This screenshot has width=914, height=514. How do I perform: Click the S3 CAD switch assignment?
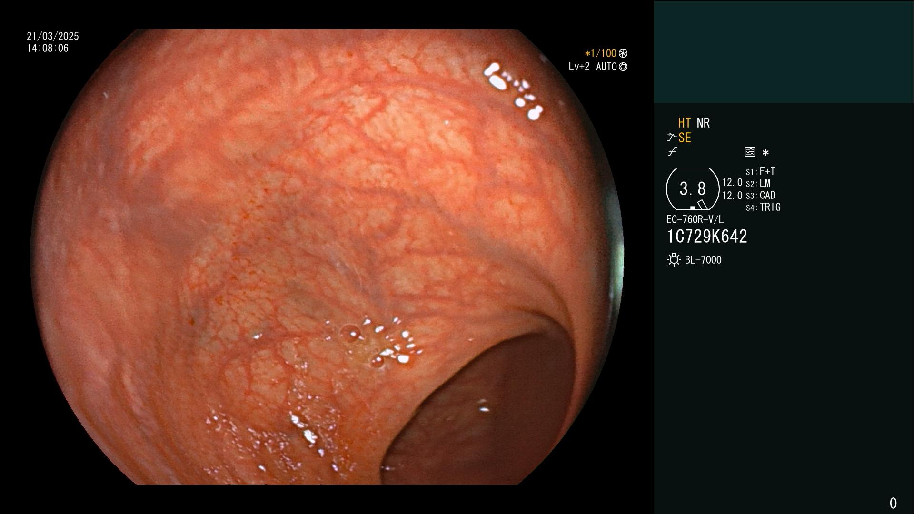pos(760,195)
